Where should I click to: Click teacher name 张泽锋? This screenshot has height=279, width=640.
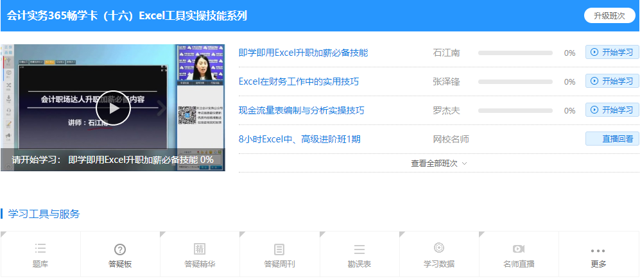click(x=446, y=82)
